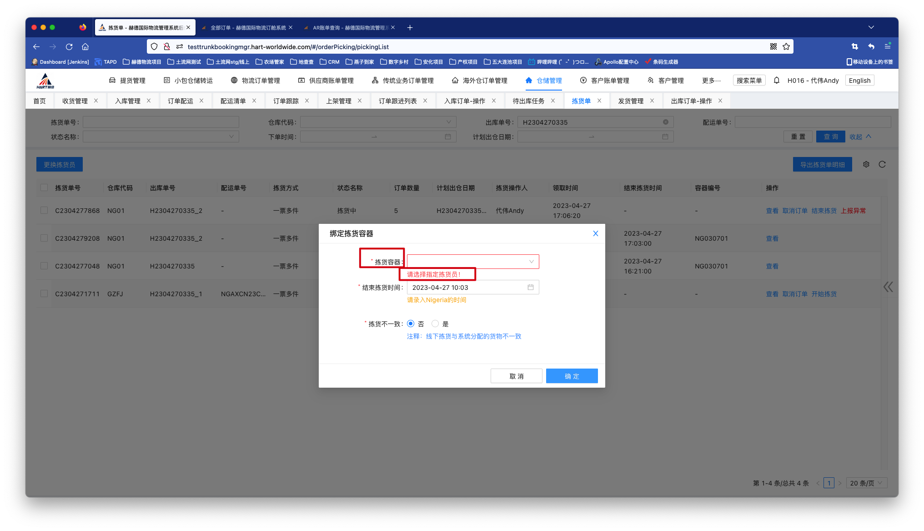
Task: Check the row C2304277868 checkbox
Action: (44, 210)
